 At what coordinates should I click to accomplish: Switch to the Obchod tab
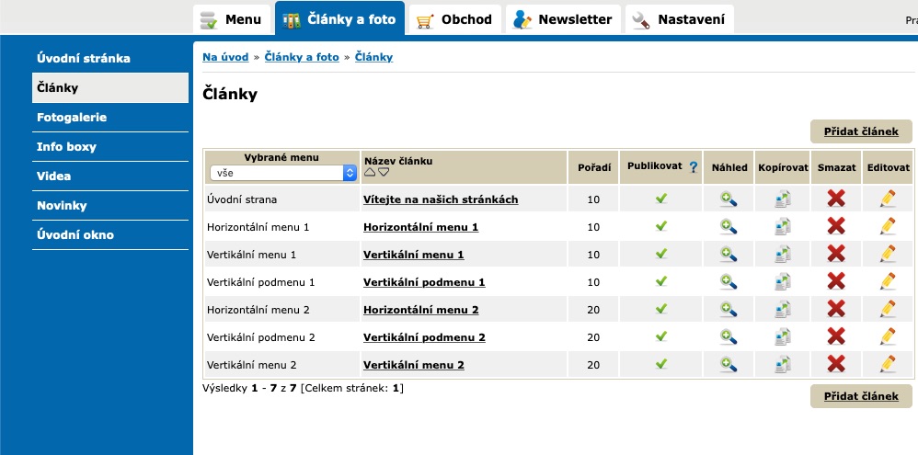pos(454,20)
